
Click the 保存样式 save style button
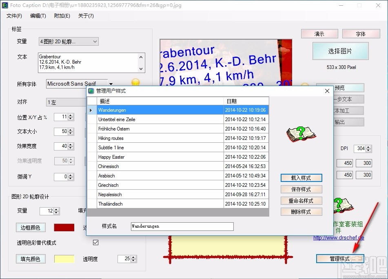pyautogui.click(x=301, y=189)
